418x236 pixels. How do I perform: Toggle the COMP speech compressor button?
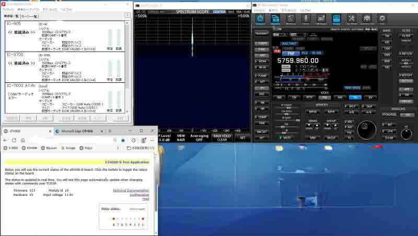point(262,117)
